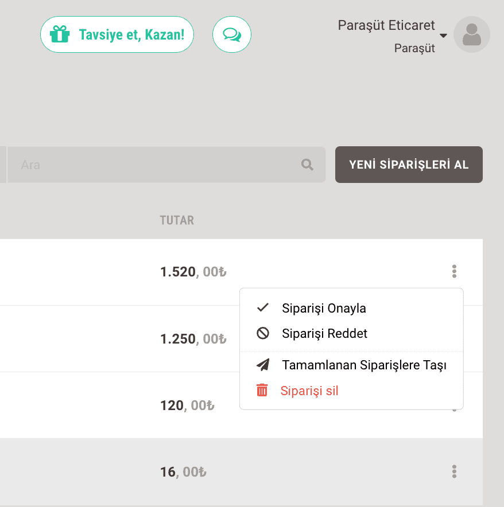504x507 pixels.
Task: Click the 16,00₺ order amount
Action: click(183, 472)
